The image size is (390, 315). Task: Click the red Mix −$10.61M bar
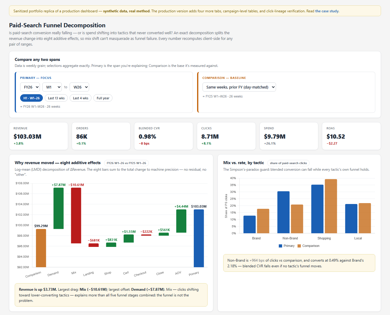(76, 215)
